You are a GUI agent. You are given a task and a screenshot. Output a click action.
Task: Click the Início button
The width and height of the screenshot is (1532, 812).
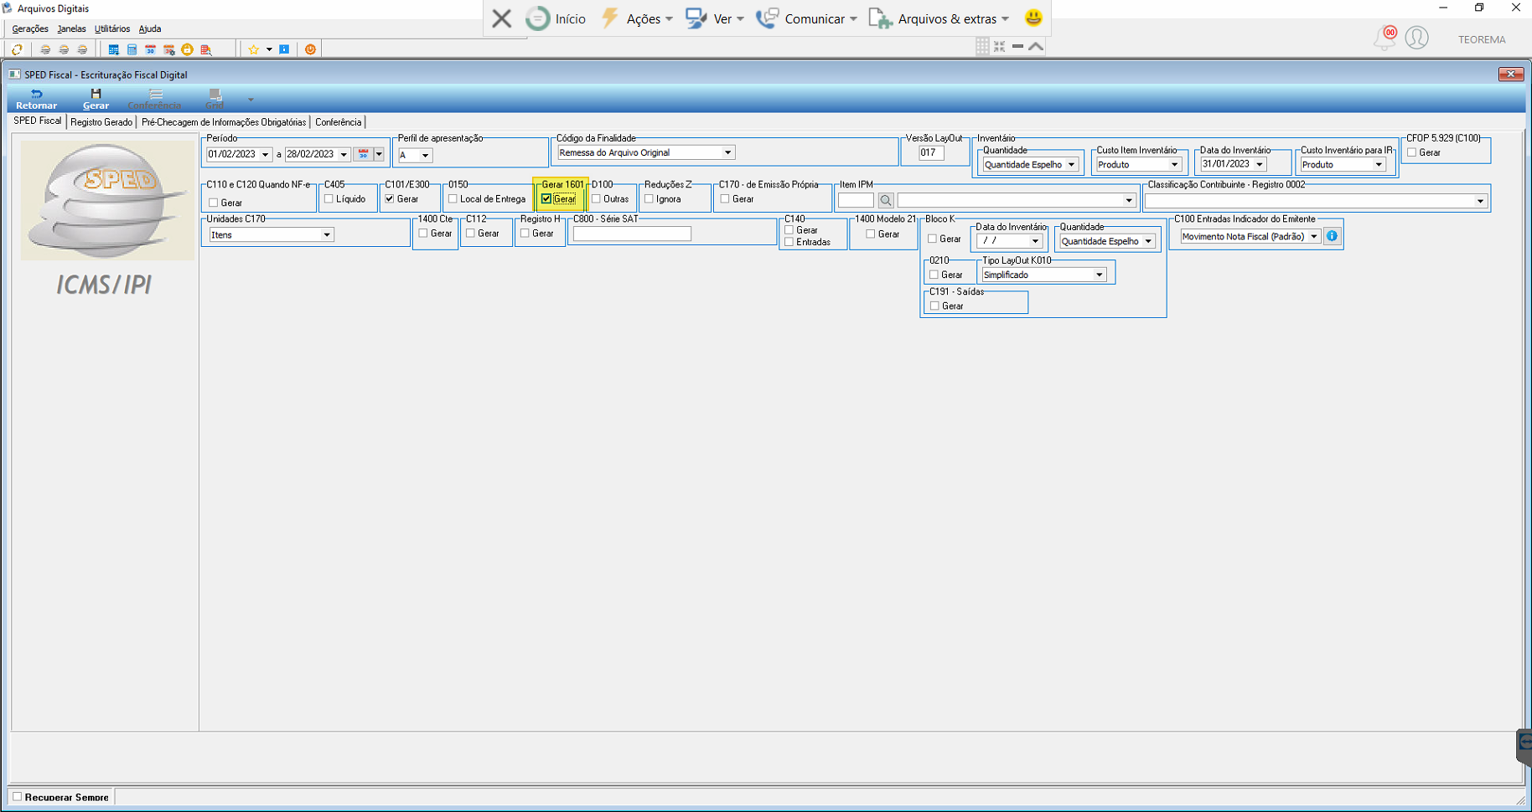pyautogui.click(x=556, y=18)
